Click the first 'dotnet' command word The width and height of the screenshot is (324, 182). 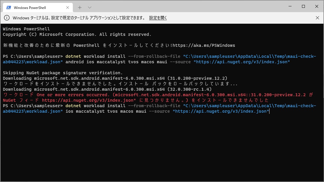pyautogui.click(x=73, y=56)
